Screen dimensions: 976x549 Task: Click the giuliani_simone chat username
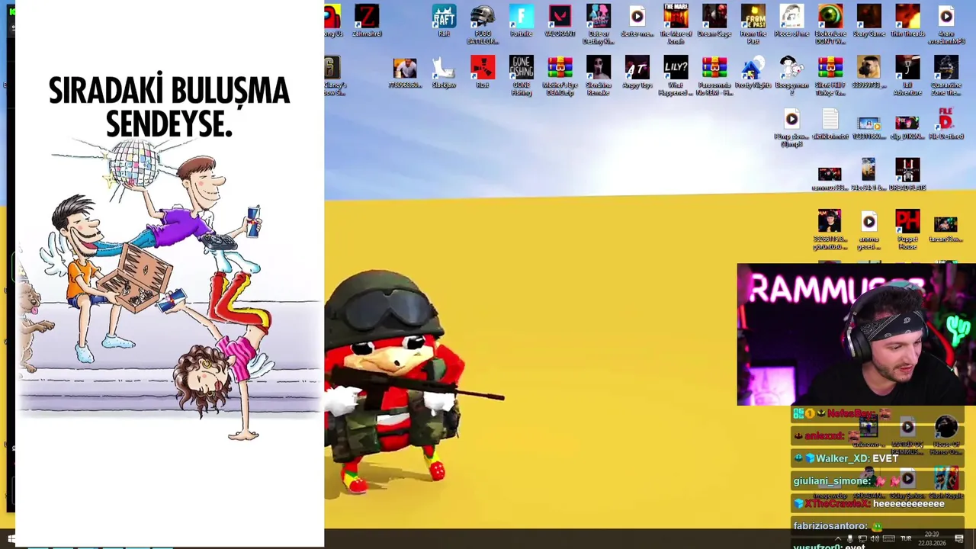pyautogui.click(x=832, y=481)
